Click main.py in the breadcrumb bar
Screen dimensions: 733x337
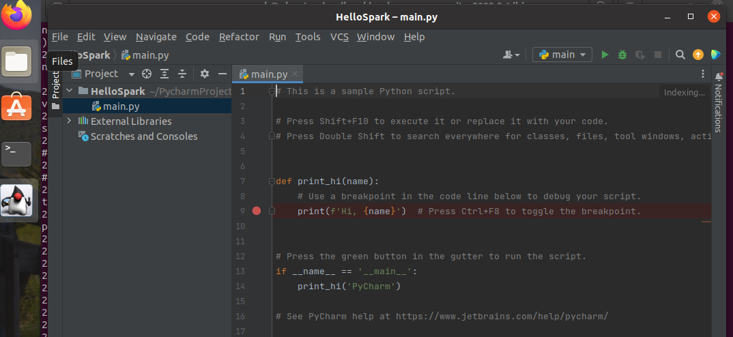pos(145,55)
